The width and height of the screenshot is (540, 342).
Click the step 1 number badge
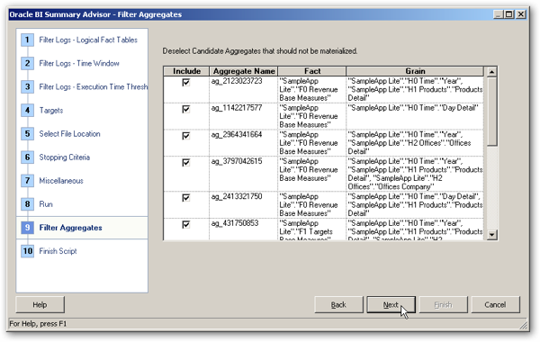coord(28,40)
